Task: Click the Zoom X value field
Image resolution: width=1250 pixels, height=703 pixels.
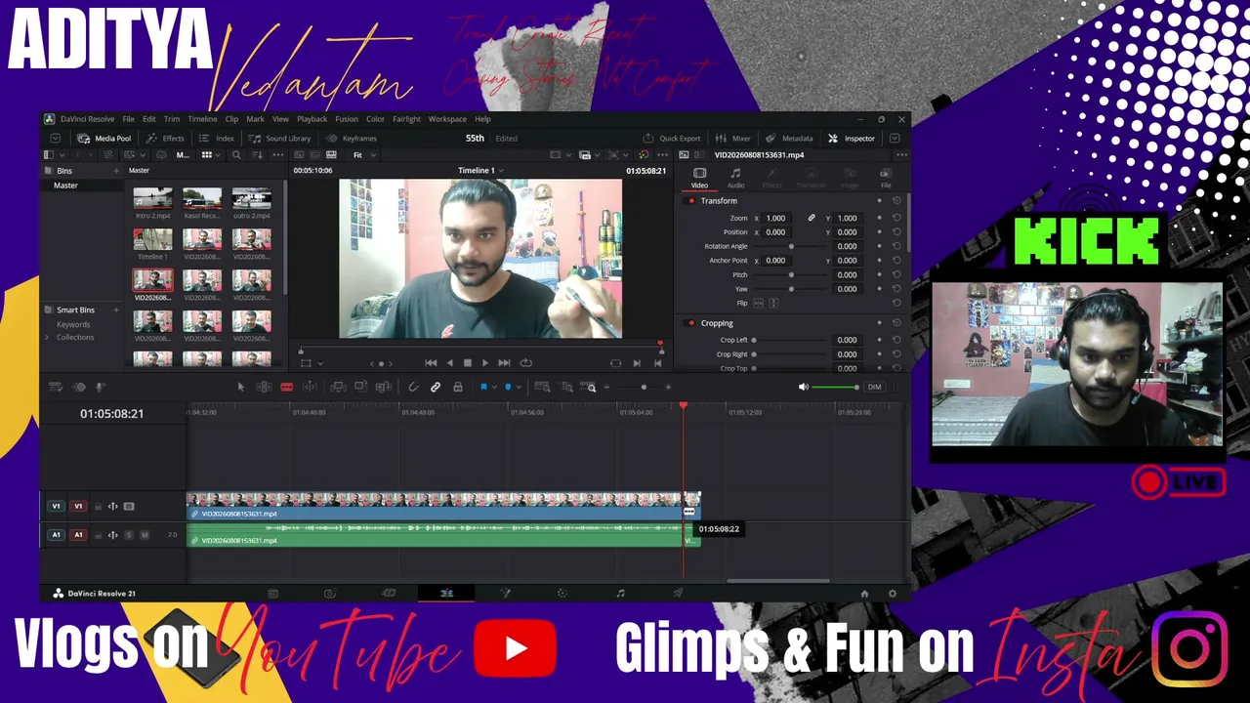Action: click(x=778, y=219)
